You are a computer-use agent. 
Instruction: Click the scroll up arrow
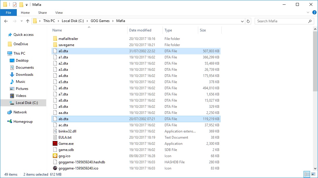click(x=315, y=29)
